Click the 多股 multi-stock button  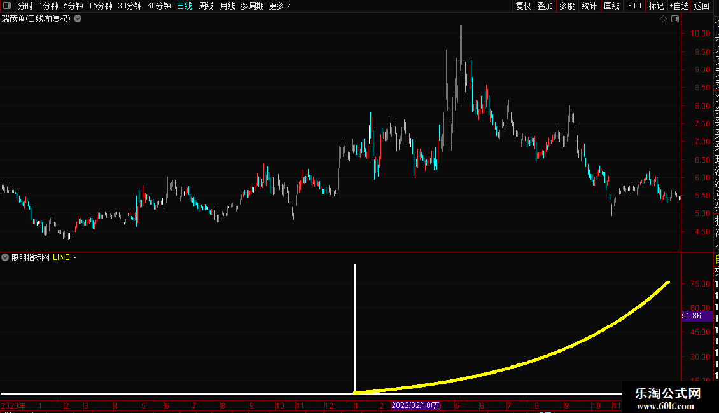pyautogui.click(x=567, y=6)
